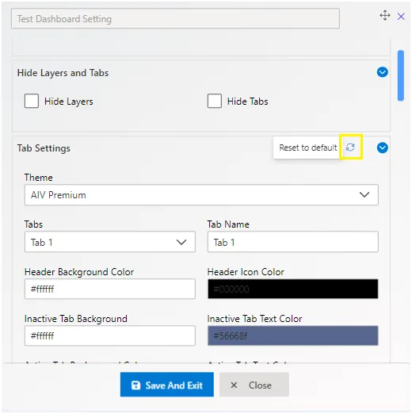Screen dimensions: 412x414
Task: Click the move dialog crosshair icon
Action: 385,15
